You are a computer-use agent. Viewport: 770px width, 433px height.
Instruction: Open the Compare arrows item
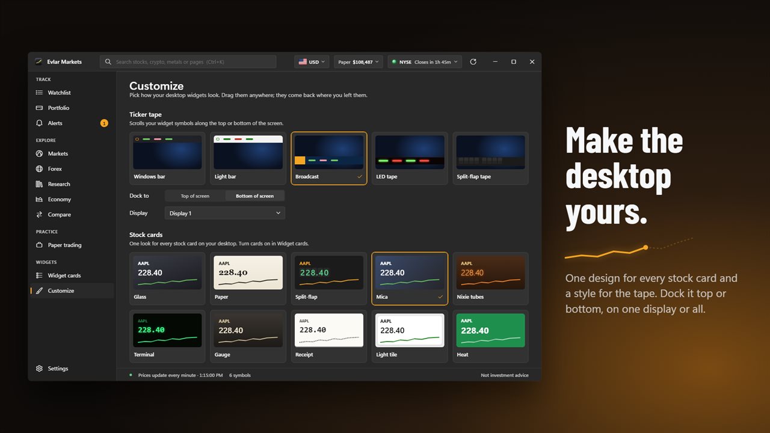[x=72, y=215]
